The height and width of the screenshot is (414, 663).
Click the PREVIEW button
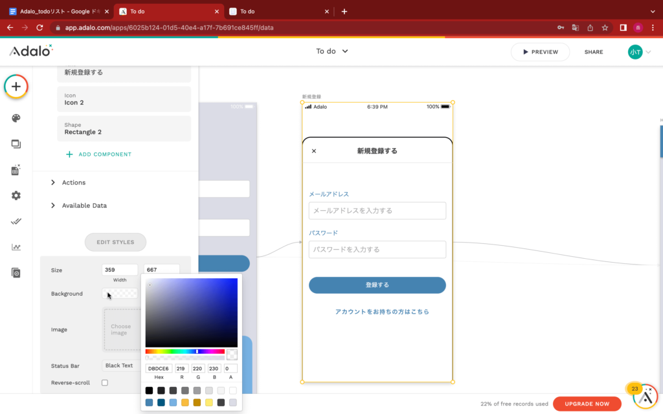(x=540, y=52)
